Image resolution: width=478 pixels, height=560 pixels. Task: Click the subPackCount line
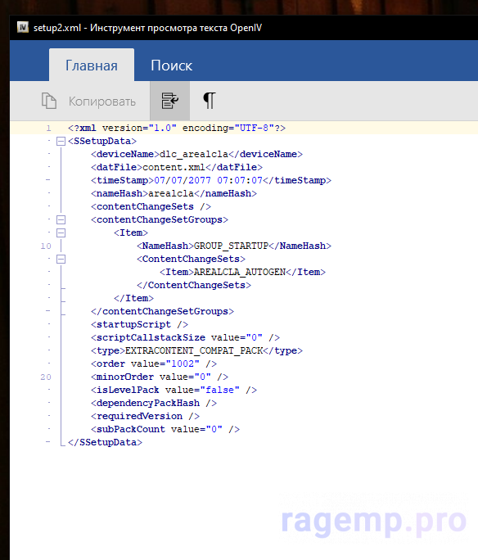[165, 429]
